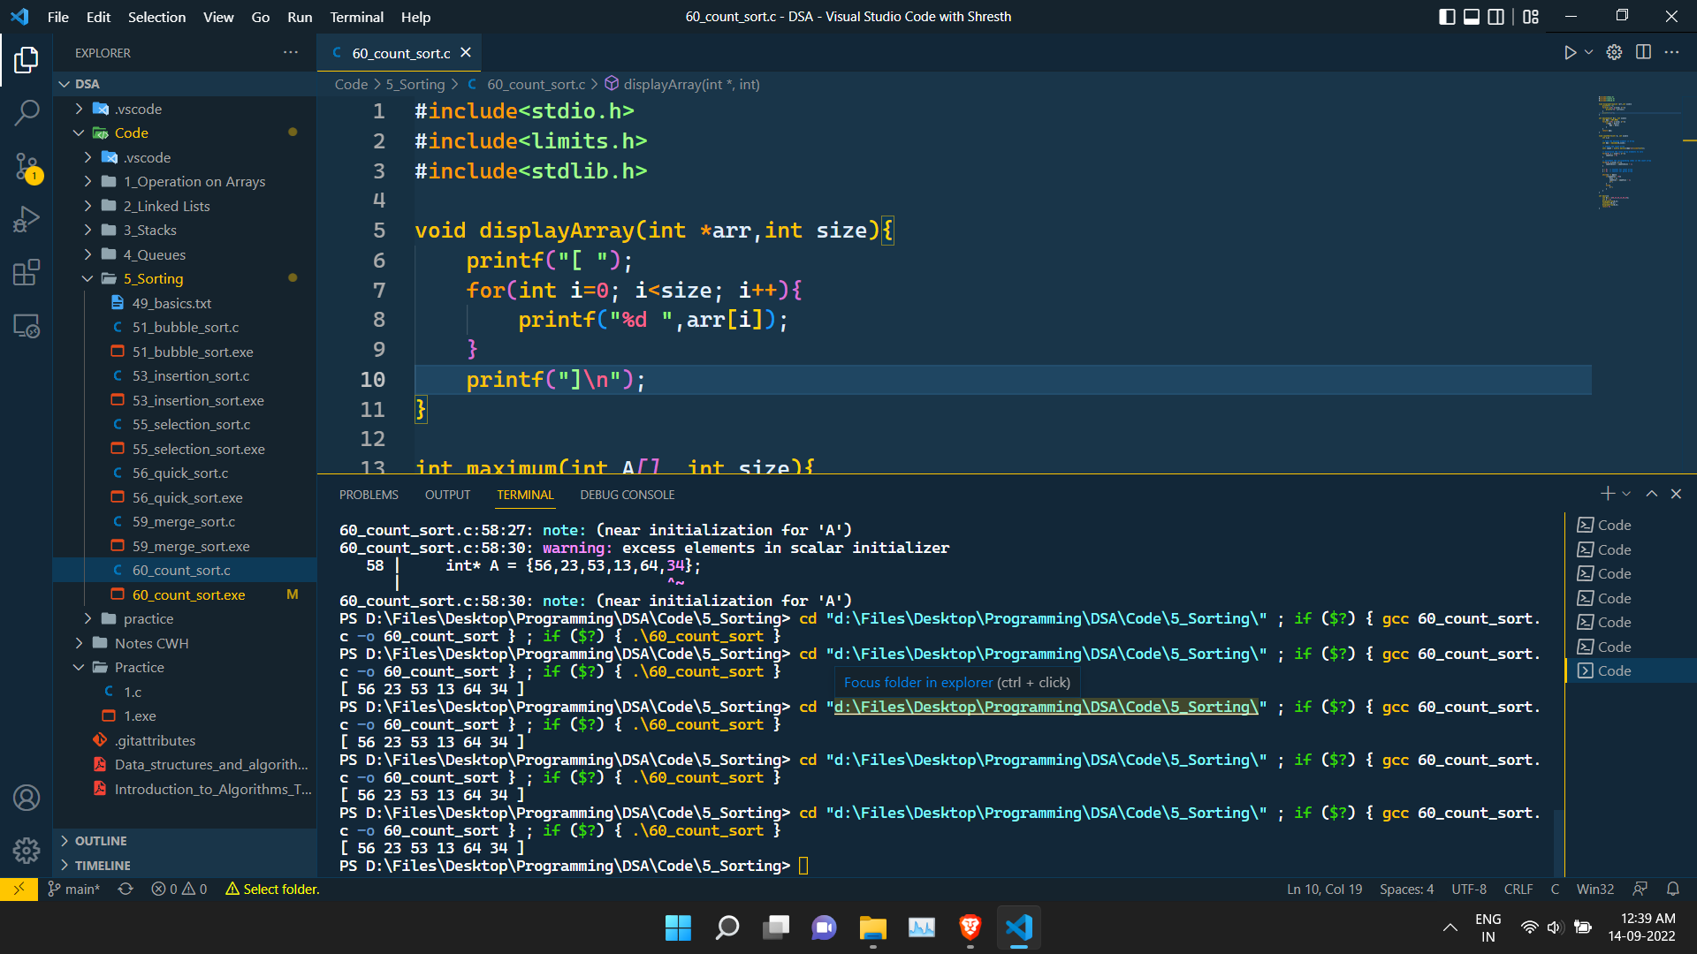Close the 60_count_sort.c editor tab
The width and height of the screenshot is (1697, 954).
(466, 53)
